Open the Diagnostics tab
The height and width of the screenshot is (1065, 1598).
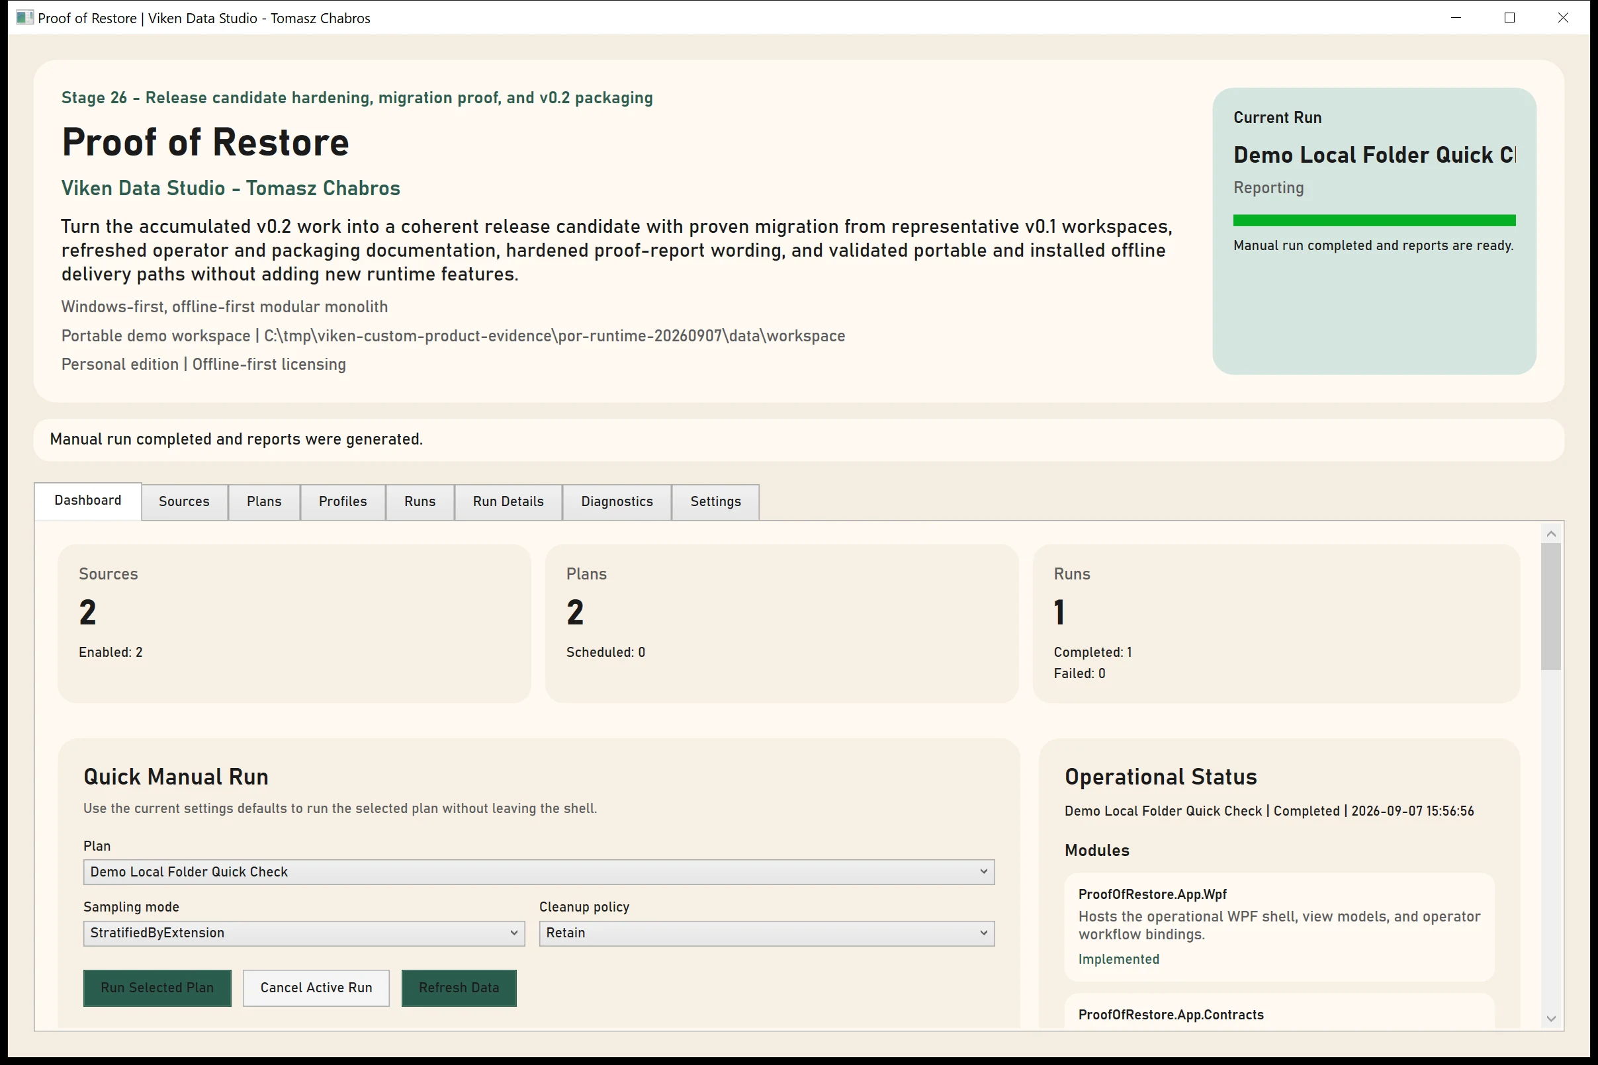click(x=617, y=502)
